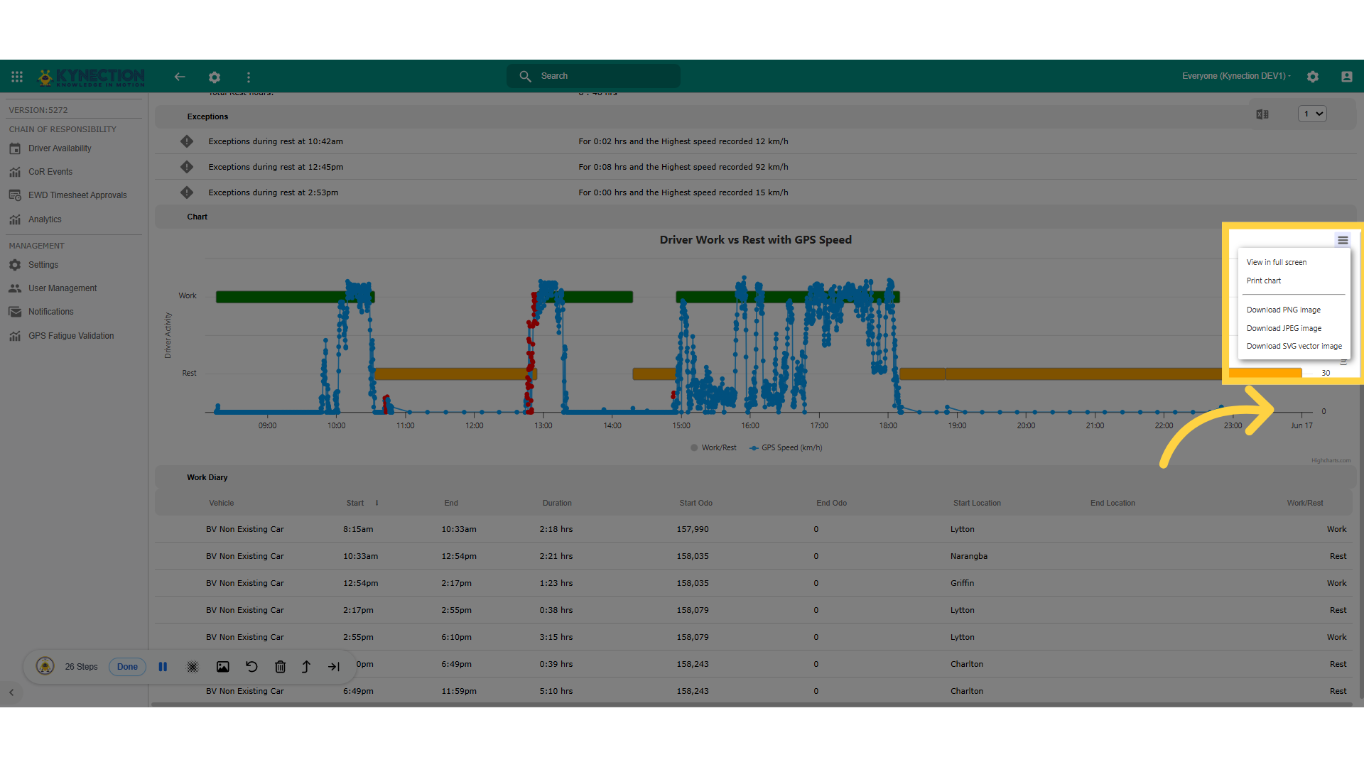Pause the step recording
The width and height of the screenshot is (1364, 767).
(x=163, y=667)
